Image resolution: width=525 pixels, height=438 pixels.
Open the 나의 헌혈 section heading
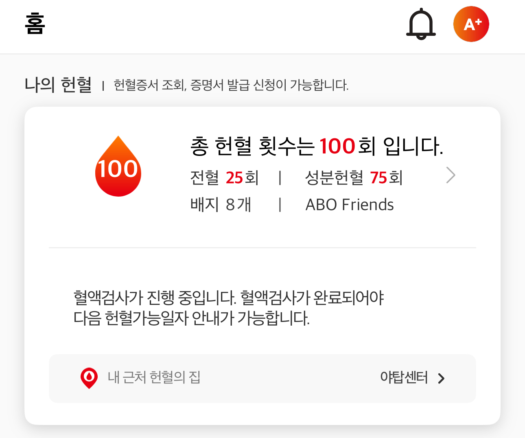(58, 85)
